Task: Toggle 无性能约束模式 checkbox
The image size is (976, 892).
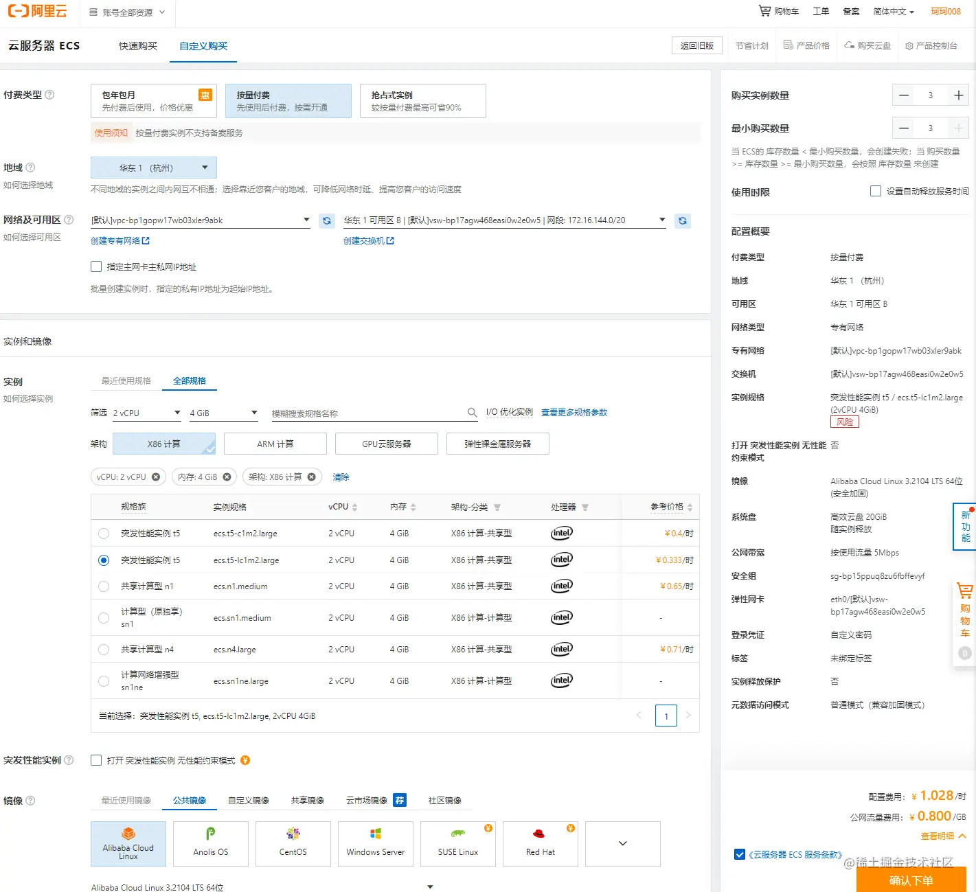Action: (96, 760)
